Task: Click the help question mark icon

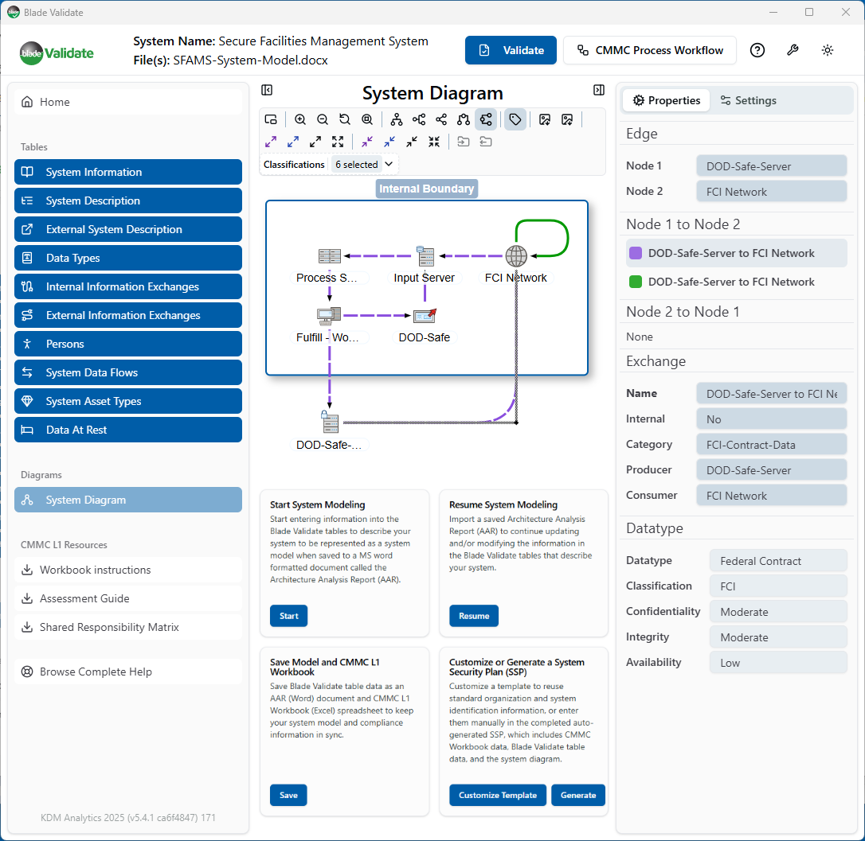Action: point(757,50)
